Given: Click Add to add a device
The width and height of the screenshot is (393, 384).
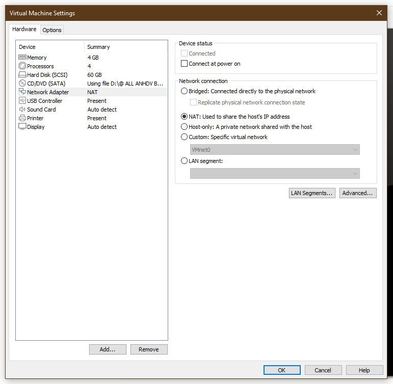Looking at the screenshot, I should 108,349.
